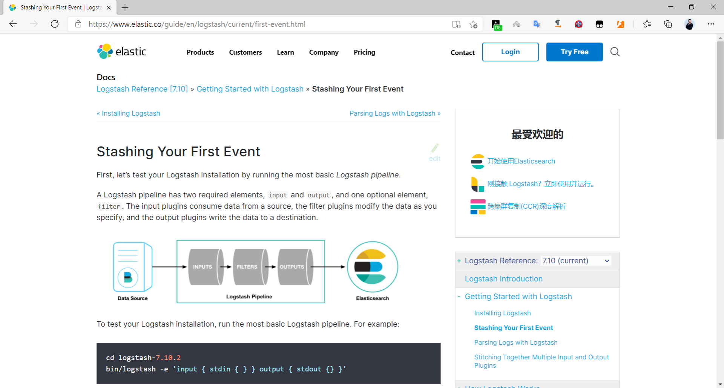The image size is (724, 388).
Task: Open the Pricing page
Action: point(364,52)
